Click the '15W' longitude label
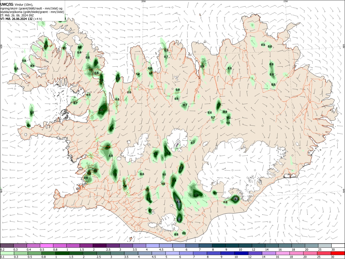The height and width of the screenshot is (259, 345). click(285, 1)
